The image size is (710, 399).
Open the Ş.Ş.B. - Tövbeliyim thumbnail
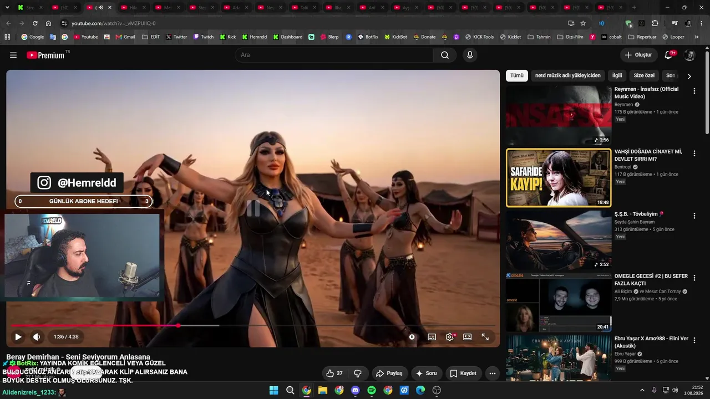[559, 240]
